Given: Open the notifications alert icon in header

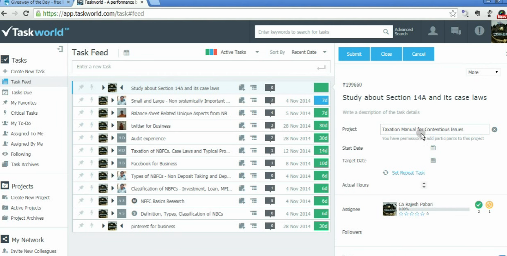Looking at the screenshot, I should (x=479, y=31).
